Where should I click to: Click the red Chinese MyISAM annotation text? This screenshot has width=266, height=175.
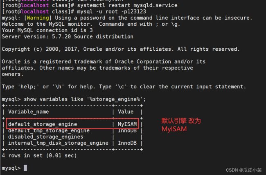pos(181,125)
